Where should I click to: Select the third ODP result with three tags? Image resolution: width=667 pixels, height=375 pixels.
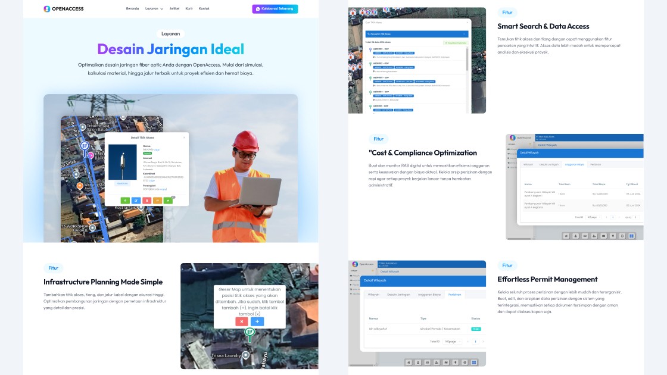coord(416,82)
